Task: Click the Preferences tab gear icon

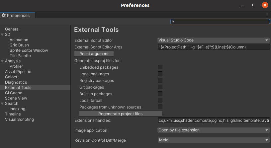Action: tap(4, 15)
